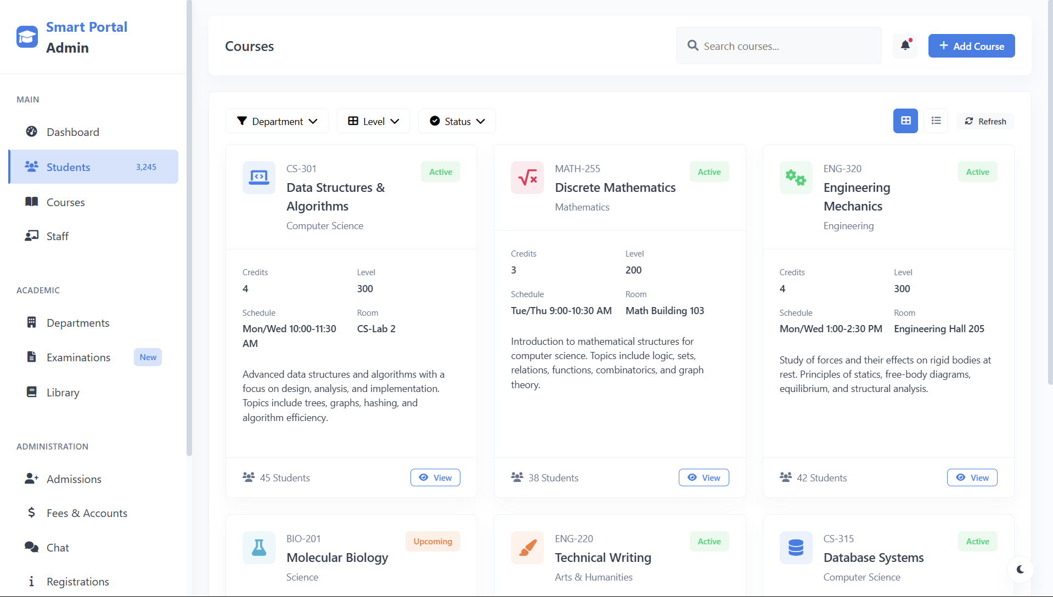Open the Library section icon
The height and width of the screenshot is (597, 1053).
pyautogui.click(x=32, y=392)
